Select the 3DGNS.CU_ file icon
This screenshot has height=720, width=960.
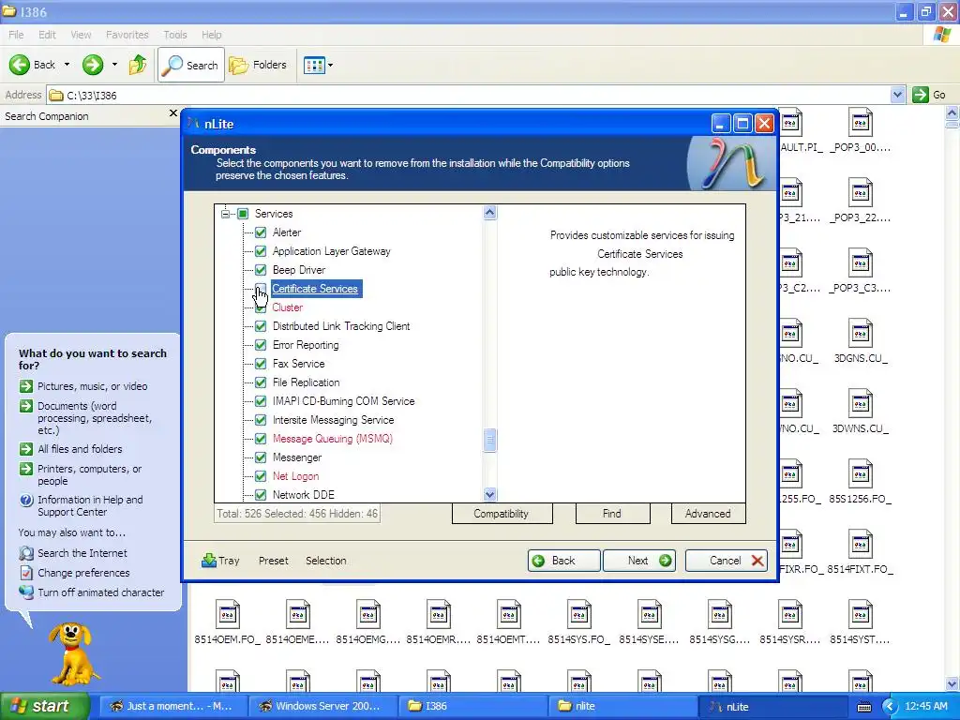[x=861, y=334]
